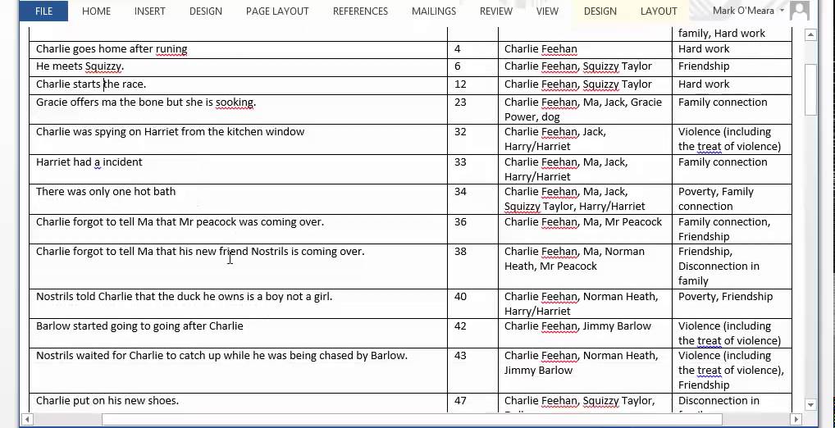Click page number cell 36
The image size is (835, 428).
point(472,229)
